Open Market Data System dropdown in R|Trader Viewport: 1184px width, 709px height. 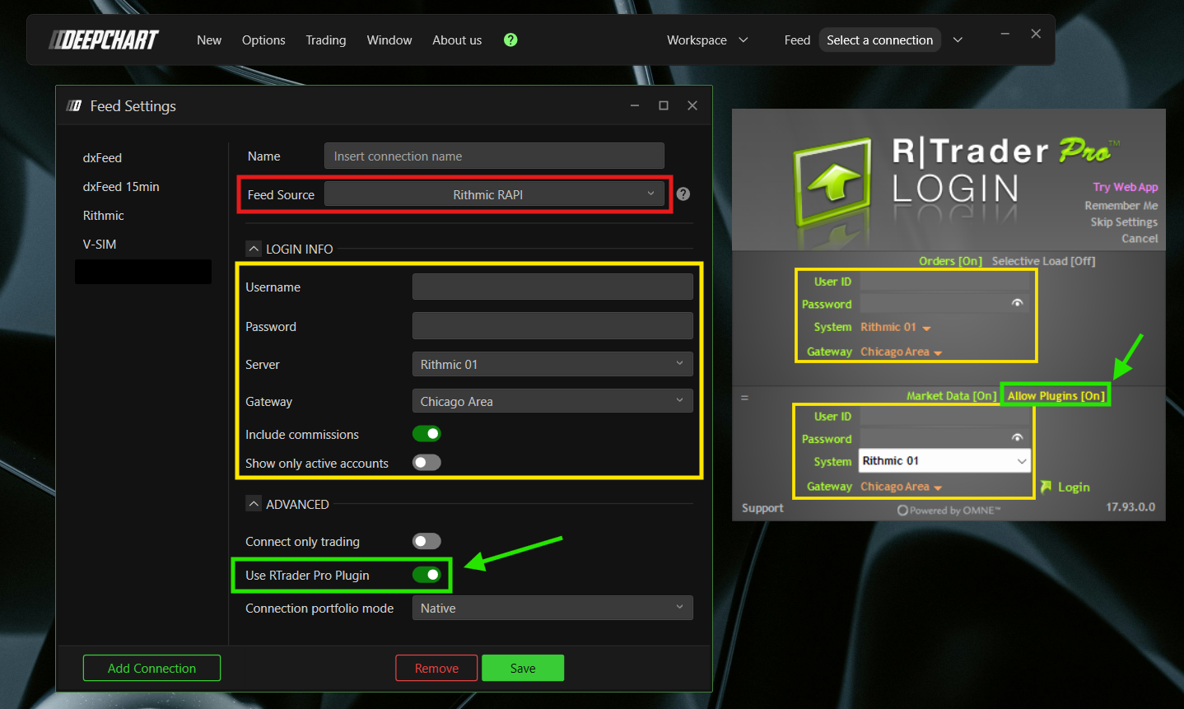[x=944, y=461]
